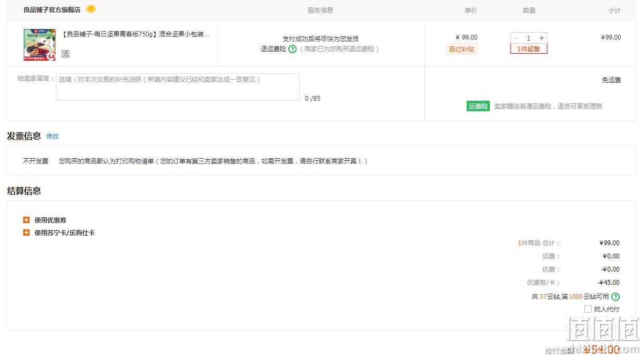Click the 百亿补贴 tag under price
Screen dimensions: 644x358
pyautogui.click(x=461, y=49)
